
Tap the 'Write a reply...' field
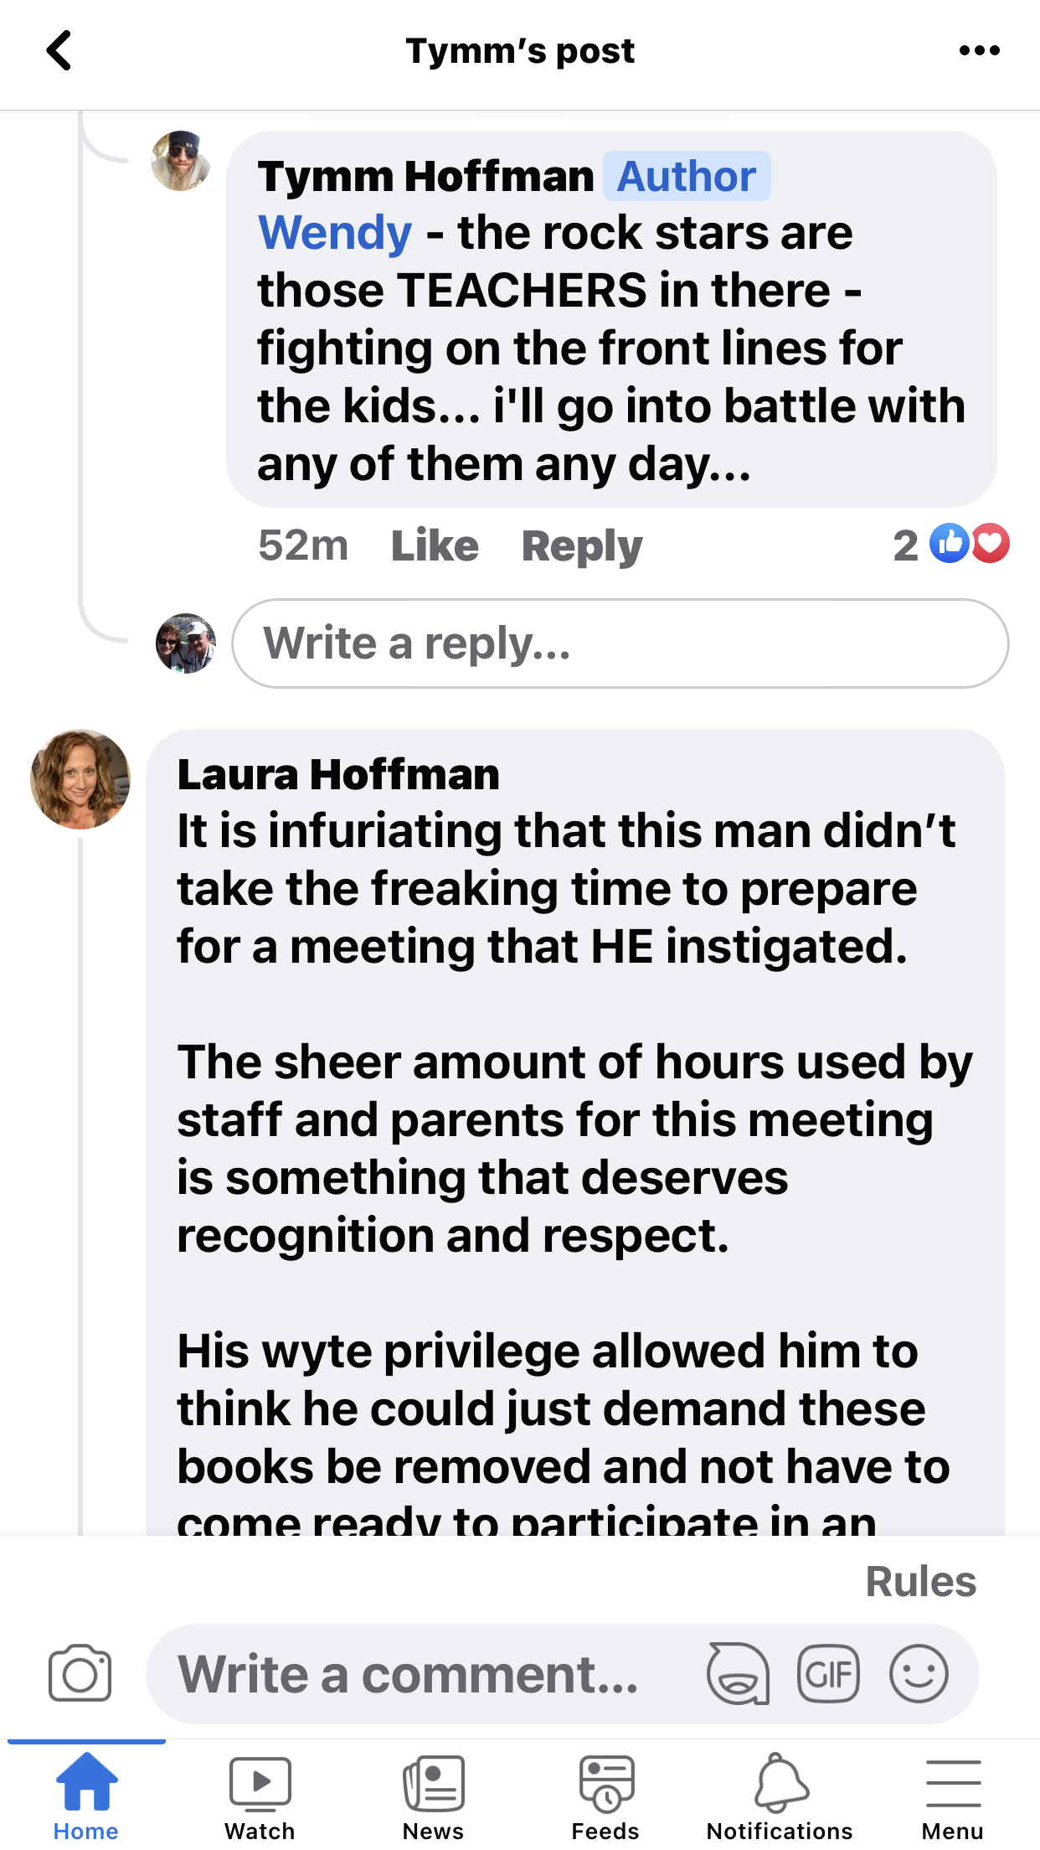point(620,643)
